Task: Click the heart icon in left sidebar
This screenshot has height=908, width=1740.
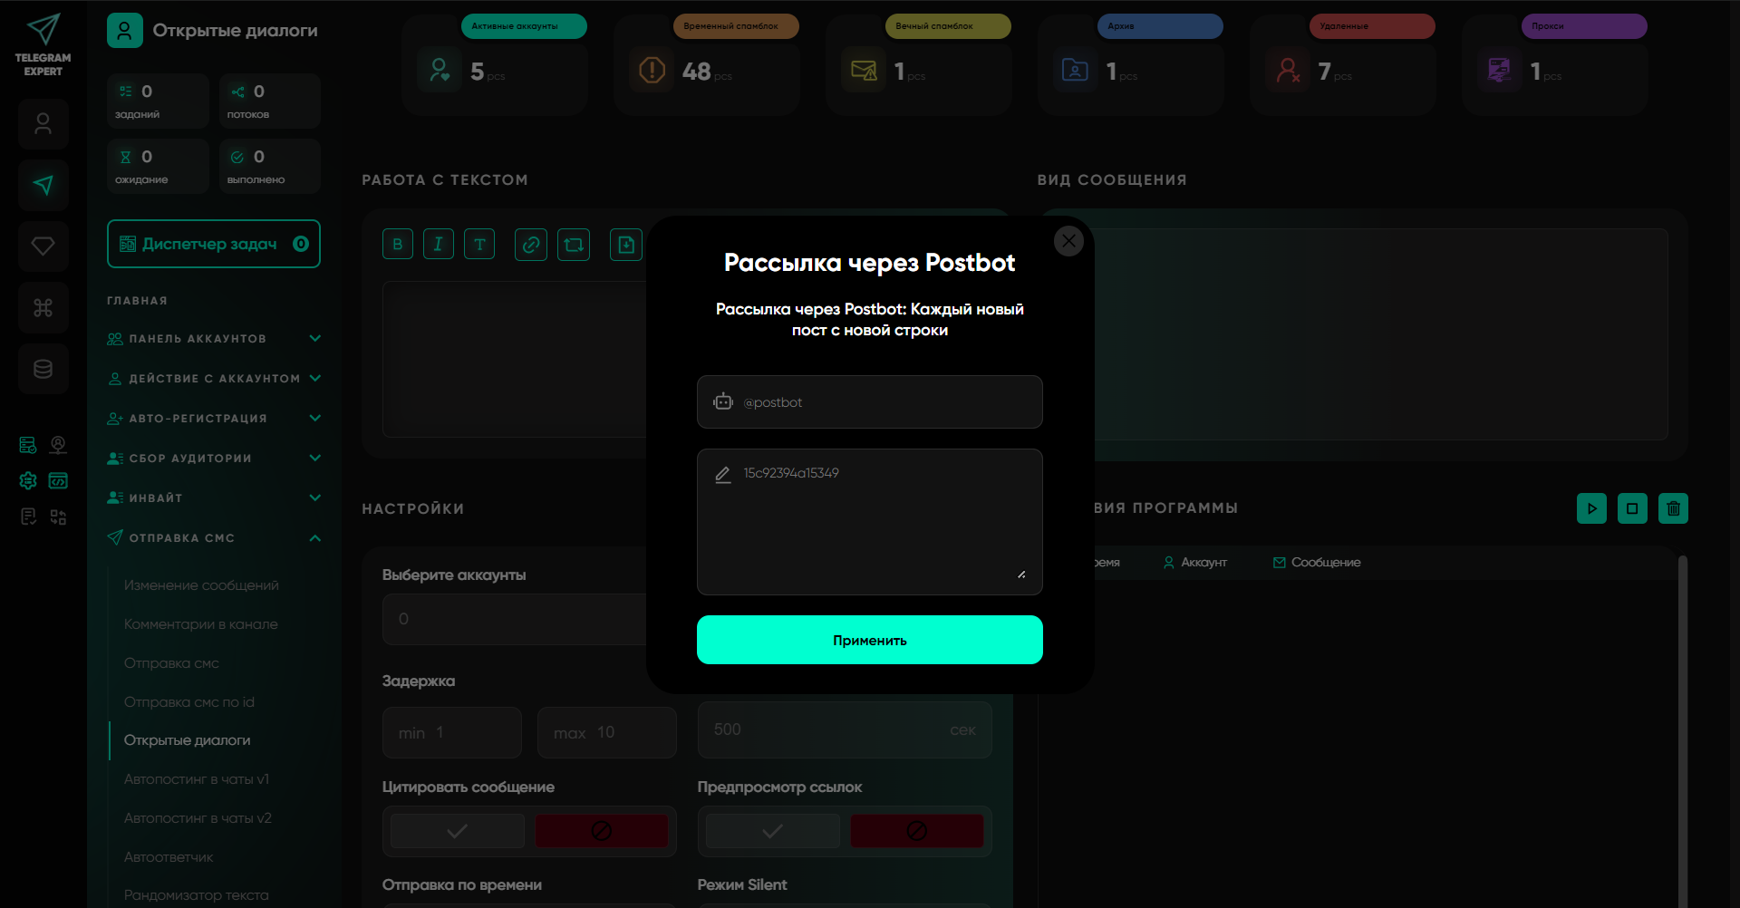Action: pyautogui.click(x=43, y=246)
